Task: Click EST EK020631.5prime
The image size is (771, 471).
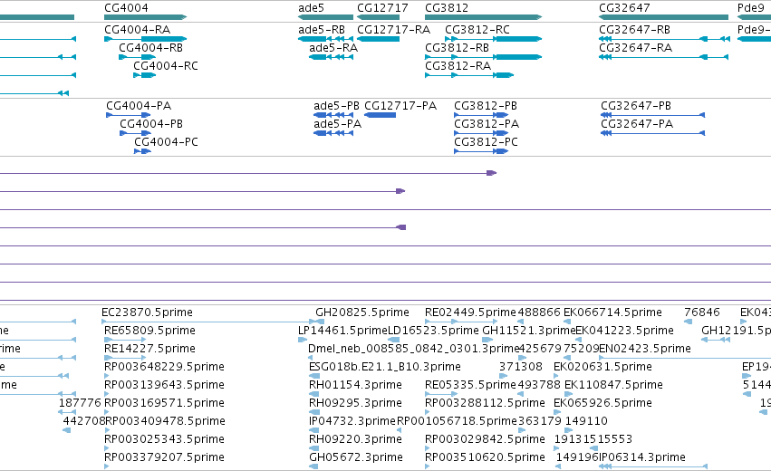Action: point(602,367)
